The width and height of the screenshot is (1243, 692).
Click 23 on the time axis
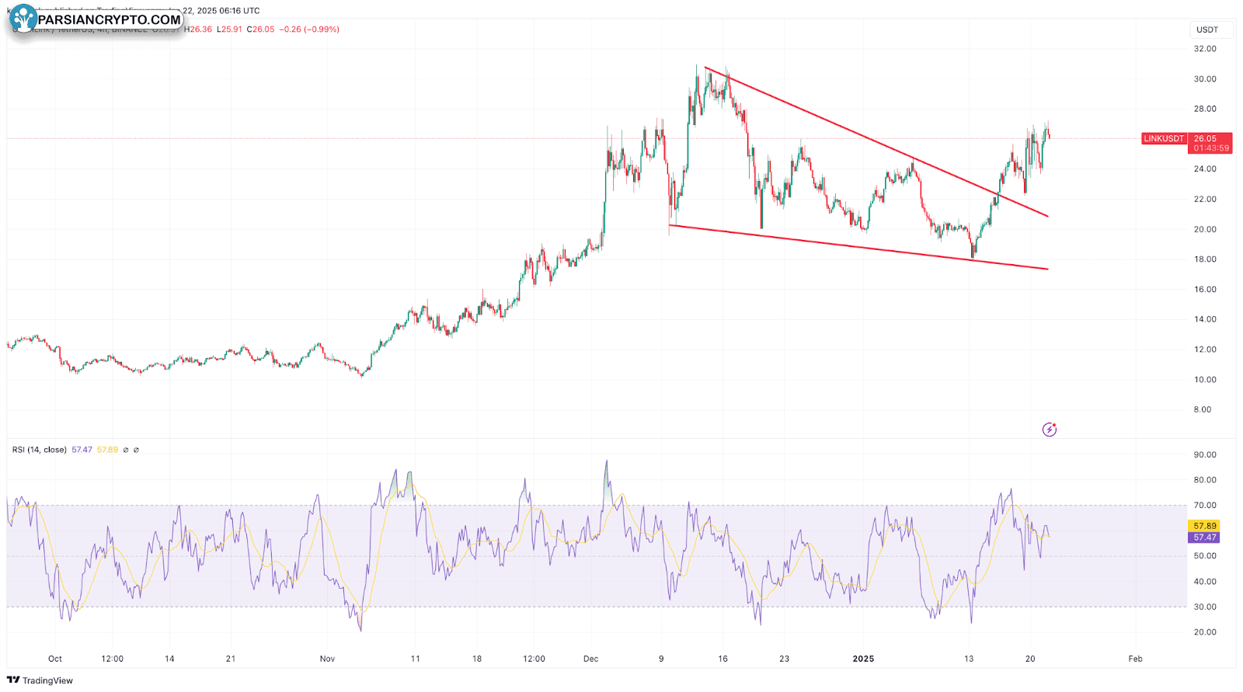[x=784, y=659]
